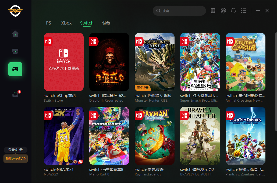Click the Switch badge on the Diablo II cover
Screen dimensions: 277x183
94,42
